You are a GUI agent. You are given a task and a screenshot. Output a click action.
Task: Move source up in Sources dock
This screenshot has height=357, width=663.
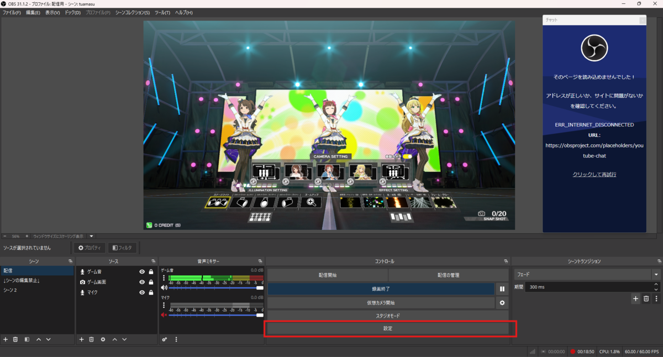tap(114, 339)
